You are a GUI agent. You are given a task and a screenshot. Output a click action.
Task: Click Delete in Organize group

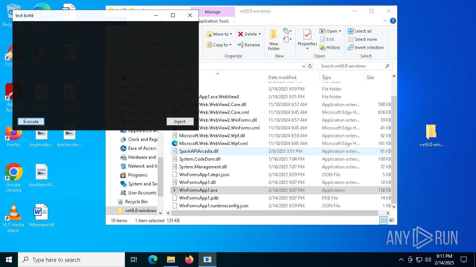tap(247, 34)
